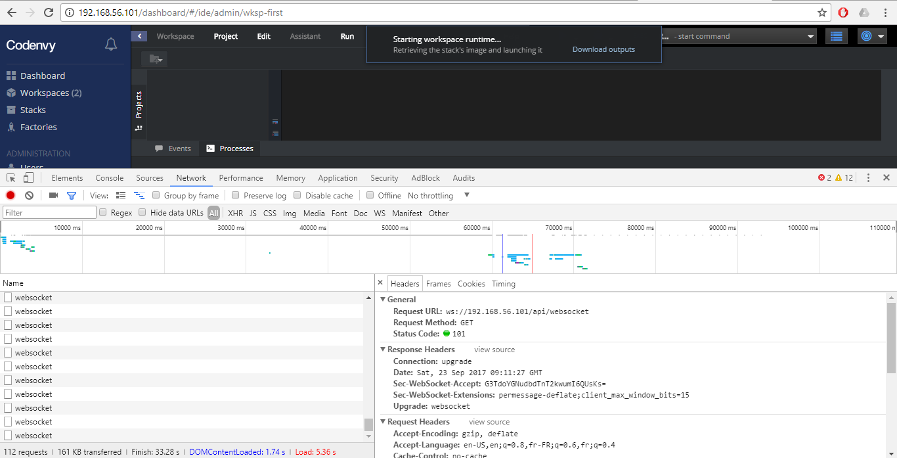Enable the Preserve log checkbox
897x458 pixels.
235,195
